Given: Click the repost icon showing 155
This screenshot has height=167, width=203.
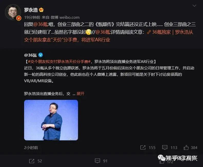Looking at the screenshot, I should tap(143, 147).
